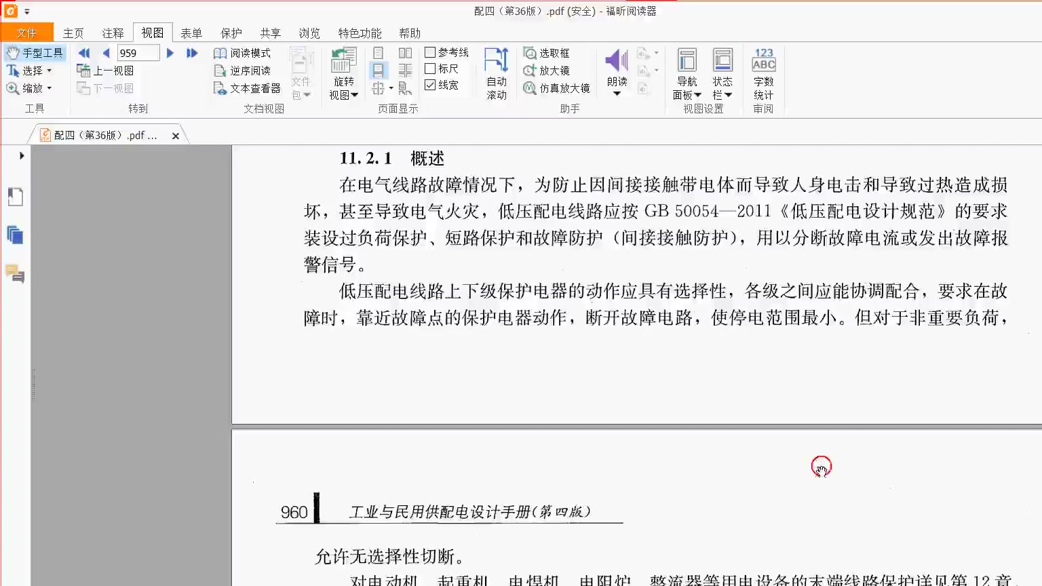Switch to the Comment (注释) tab
The height and width of the screenshot is (586, 1042).
pyautogui.click(x=113, y=33)
